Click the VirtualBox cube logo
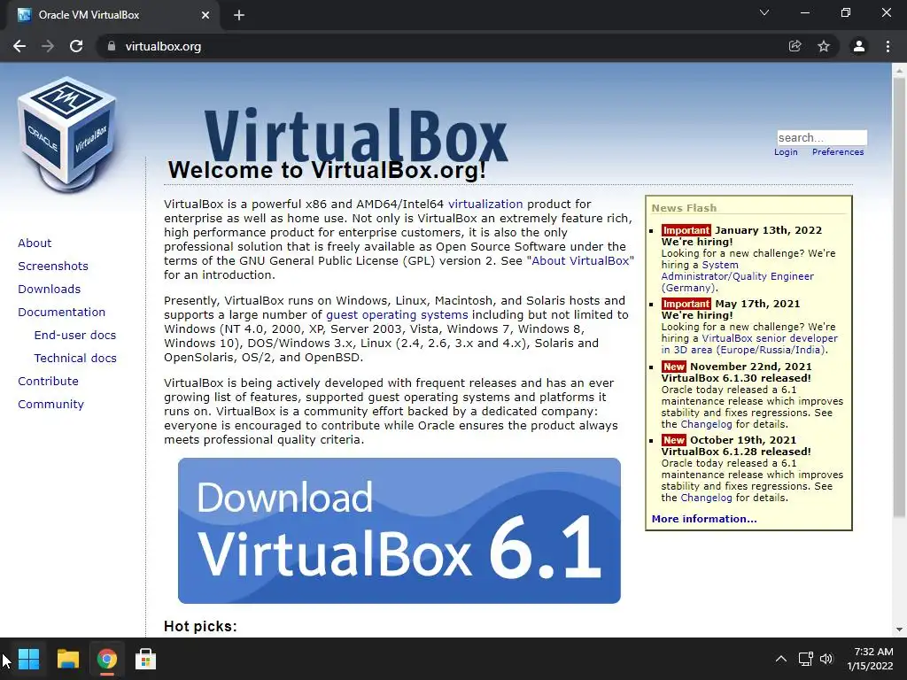907x680 pixels. coord(67,135)
